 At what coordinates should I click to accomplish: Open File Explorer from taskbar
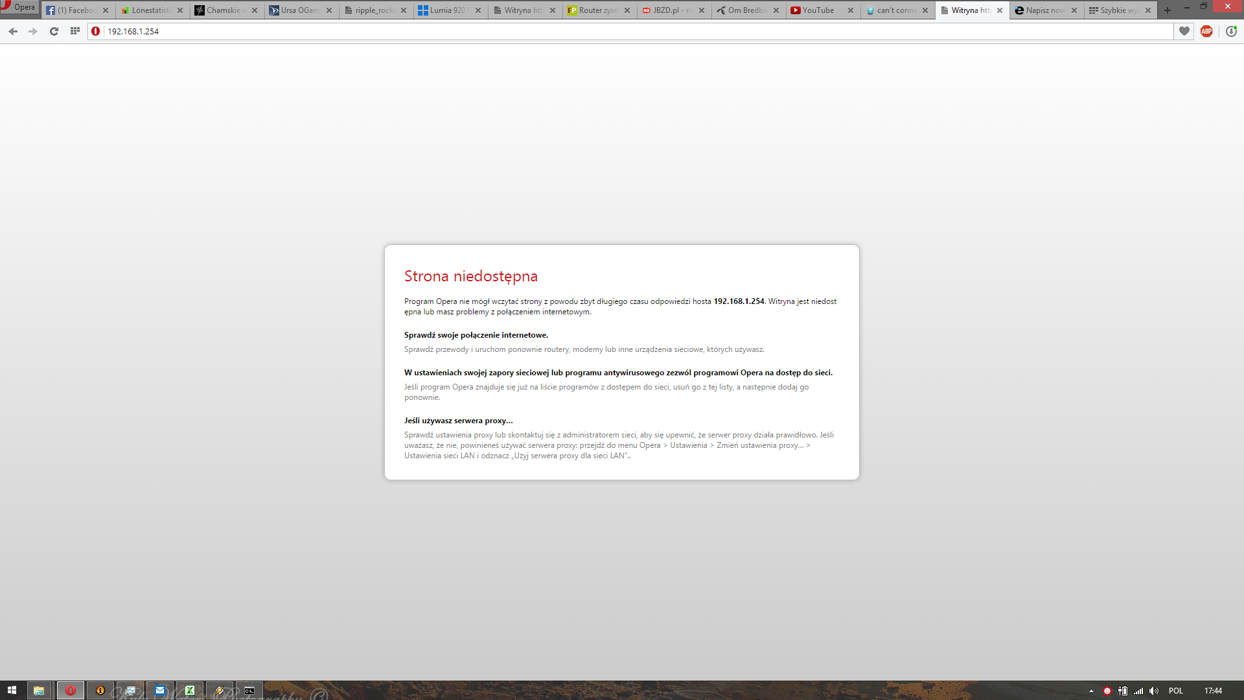pyautogui.click(x=39, y=690)
